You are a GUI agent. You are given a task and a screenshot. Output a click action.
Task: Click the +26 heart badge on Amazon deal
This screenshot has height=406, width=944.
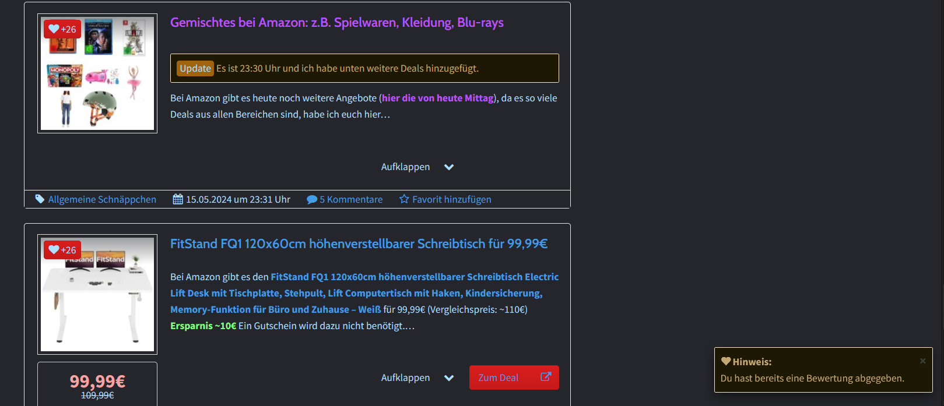click(62, 29)
